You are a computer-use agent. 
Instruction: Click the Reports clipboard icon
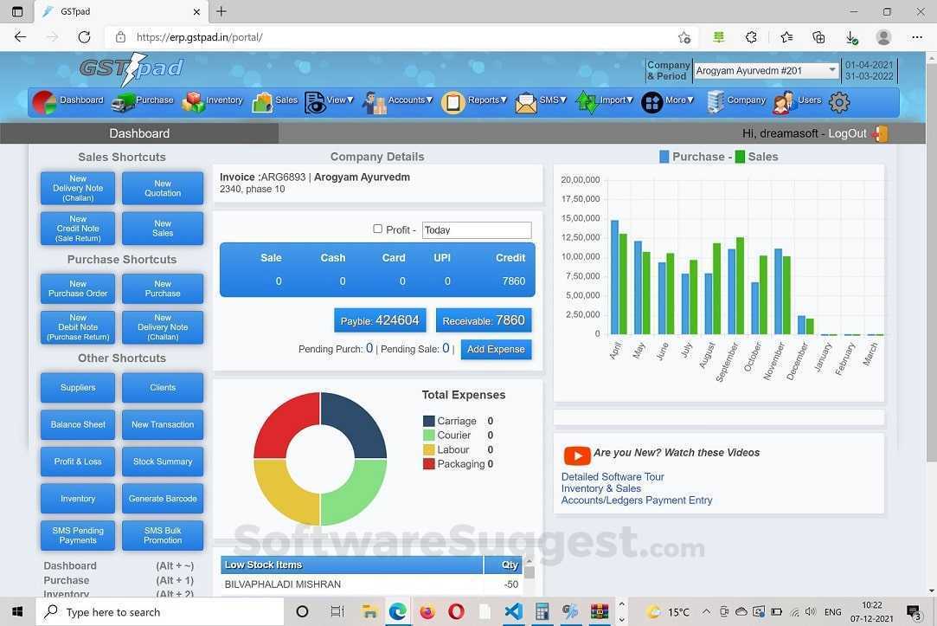click(453, 101)
